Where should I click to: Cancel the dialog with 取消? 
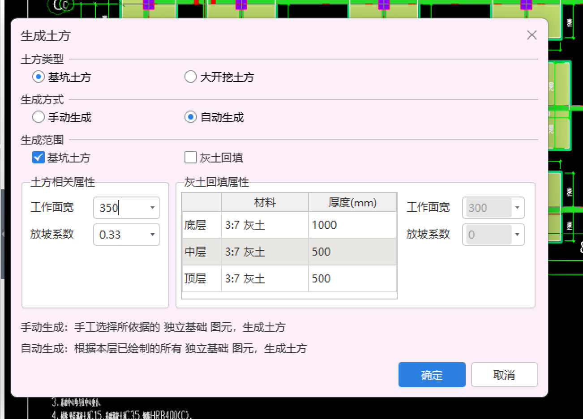504,375
